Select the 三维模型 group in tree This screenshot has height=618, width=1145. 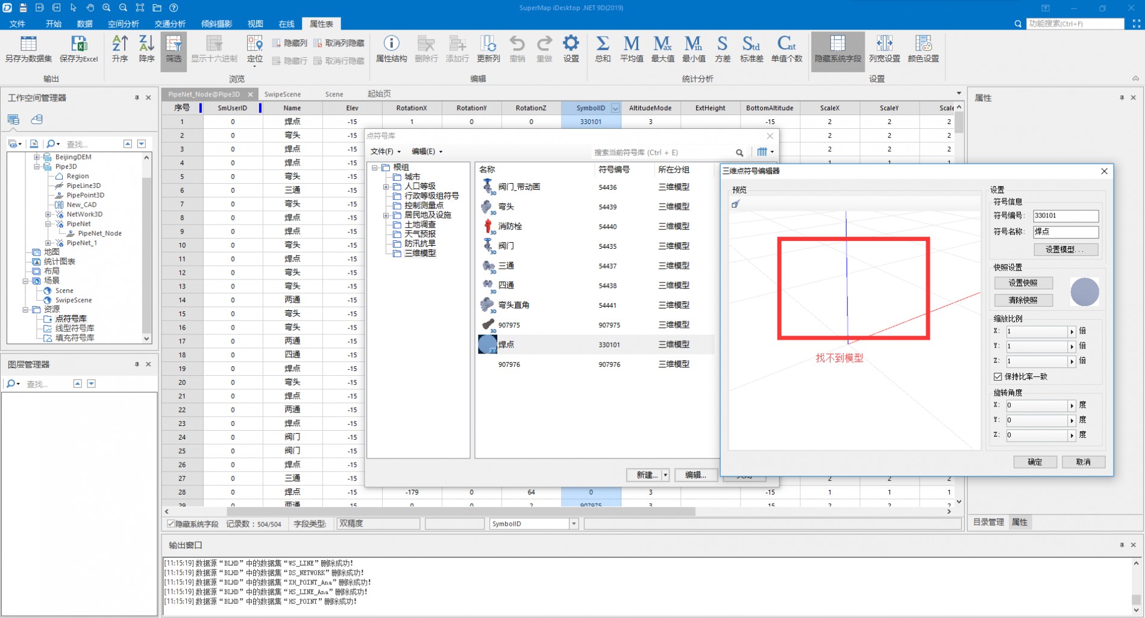(420, 254)
